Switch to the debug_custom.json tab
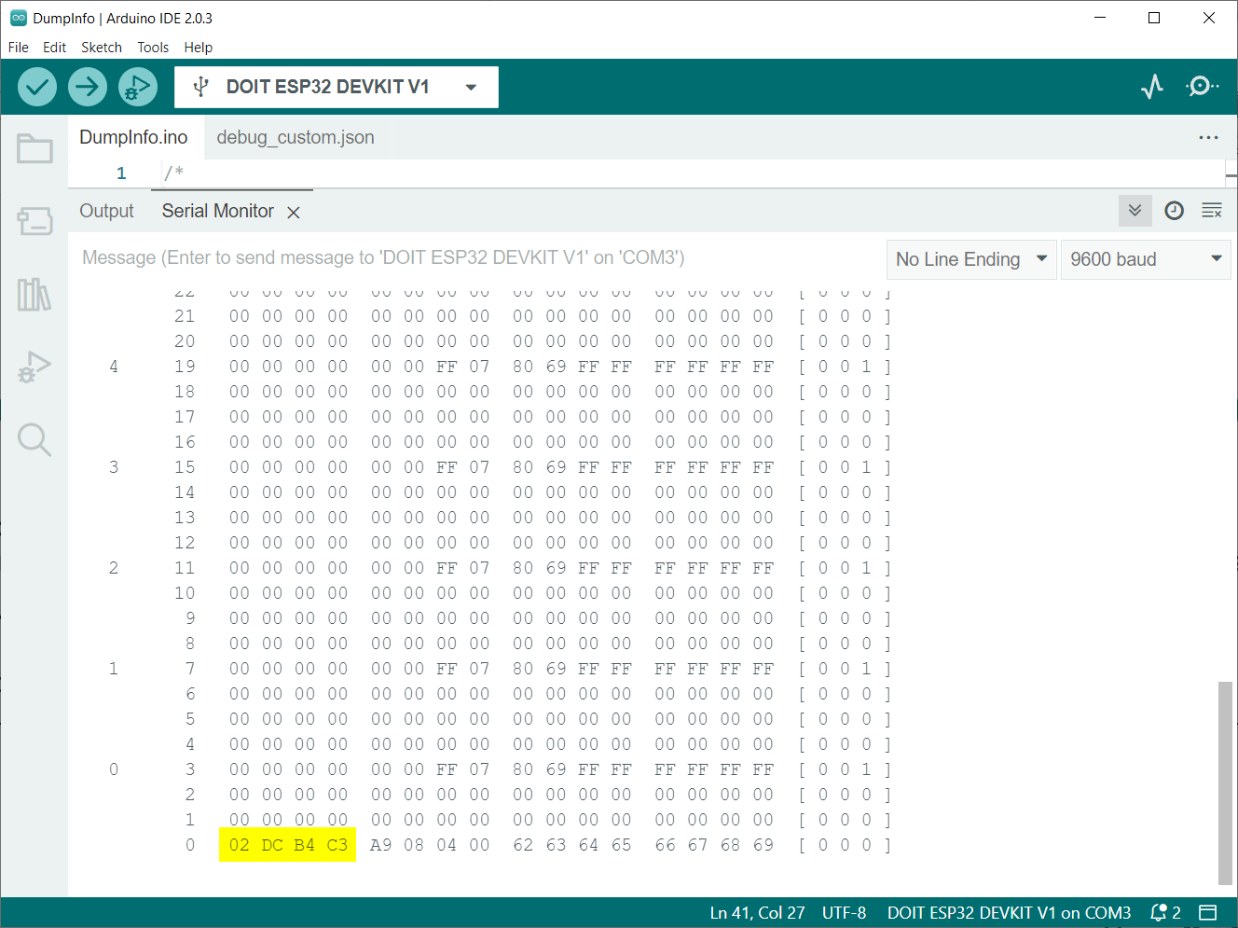 tap(296, 137)
